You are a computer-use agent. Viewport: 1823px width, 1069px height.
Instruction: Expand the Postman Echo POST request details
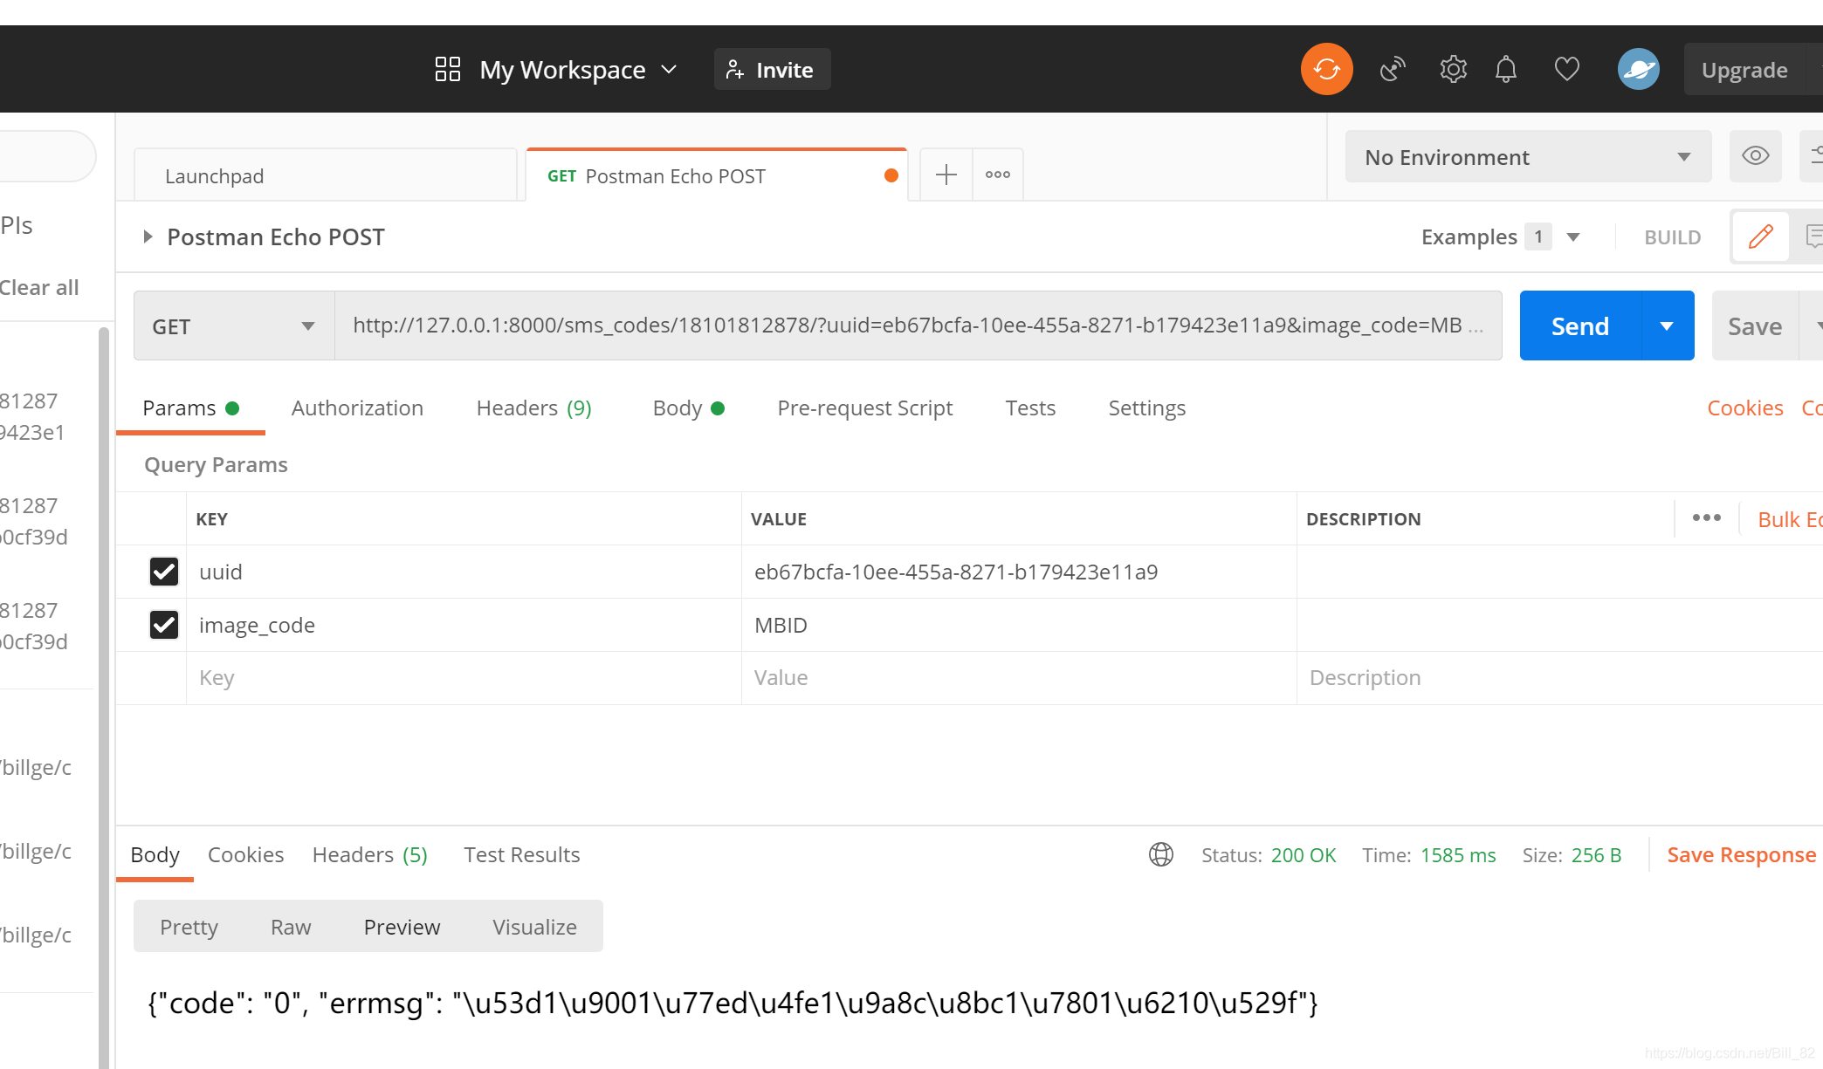[x=148, y=236]
